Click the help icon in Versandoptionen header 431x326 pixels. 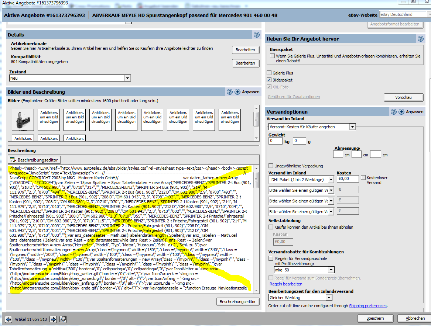click(x=394, y=112)
